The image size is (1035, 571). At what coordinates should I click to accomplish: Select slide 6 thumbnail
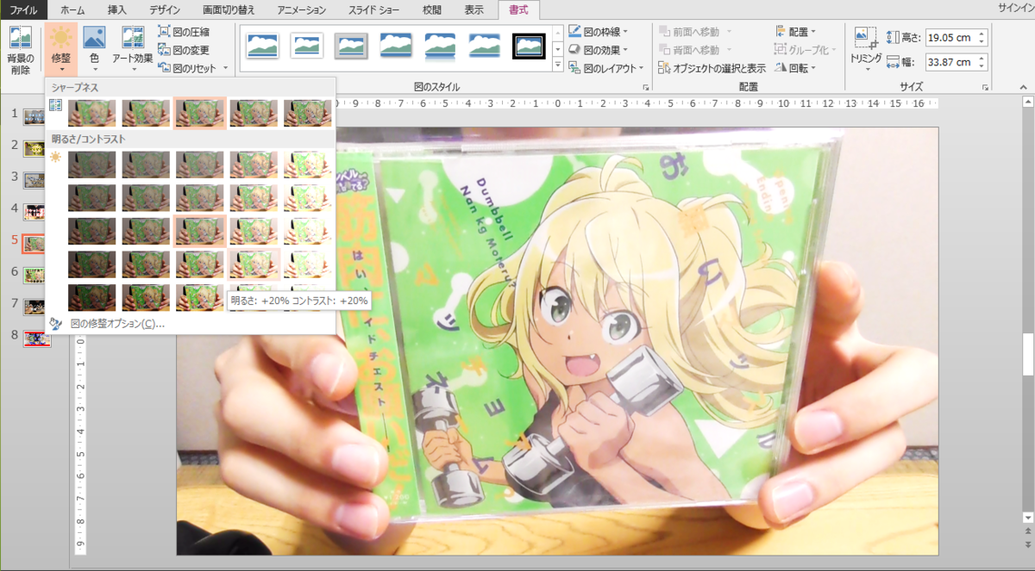click(x=34, y=275)
